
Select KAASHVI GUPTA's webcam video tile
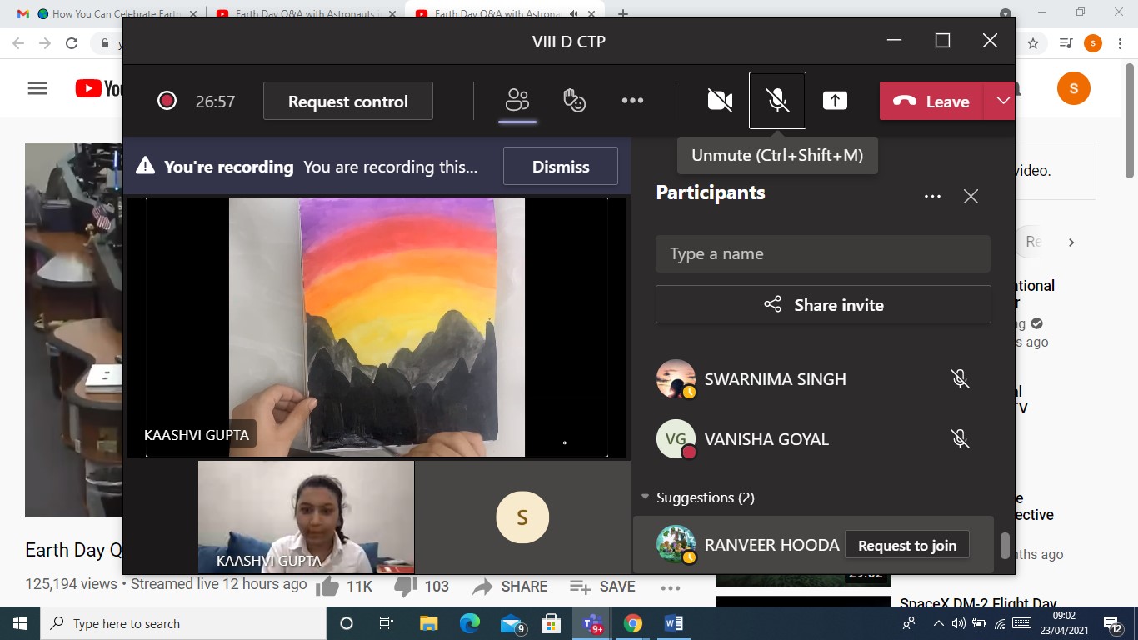pyautogui.click(x=306, y=517)
